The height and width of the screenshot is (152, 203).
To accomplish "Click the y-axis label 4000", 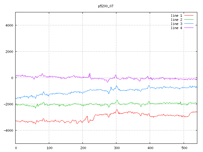I will pyautogui.click(x=9, y=25).
